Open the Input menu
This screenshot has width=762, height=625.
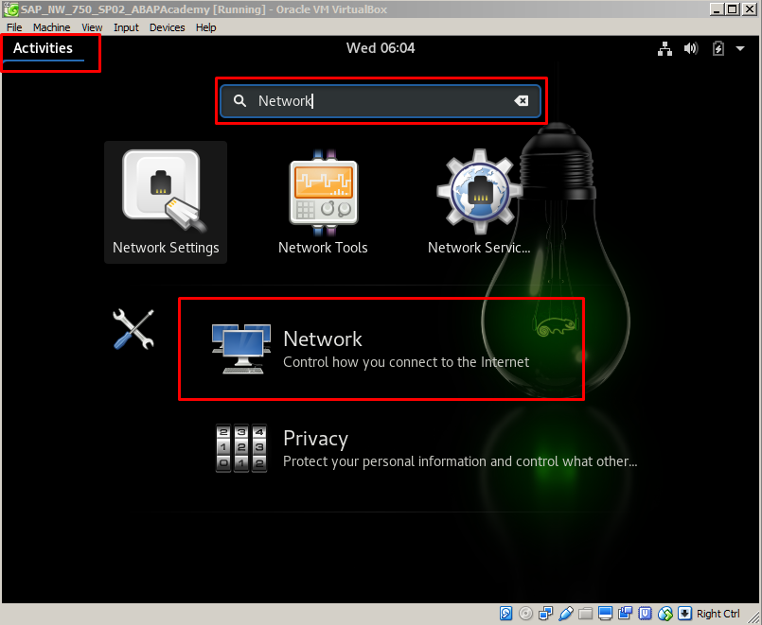(126, 27)
